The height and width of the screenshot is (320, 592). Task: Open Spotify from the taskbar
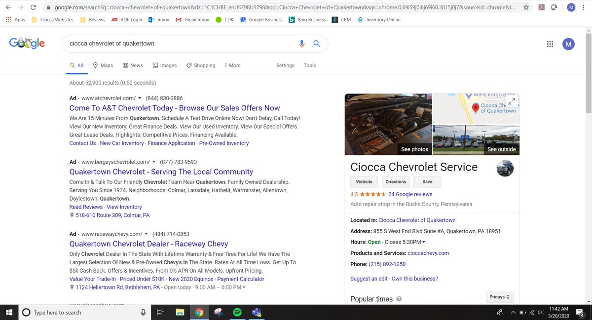click(x=237, y=312)
